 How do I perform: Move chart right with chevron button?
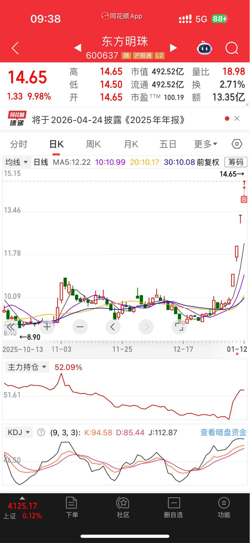pyautogui.click(x=146, y=326)
